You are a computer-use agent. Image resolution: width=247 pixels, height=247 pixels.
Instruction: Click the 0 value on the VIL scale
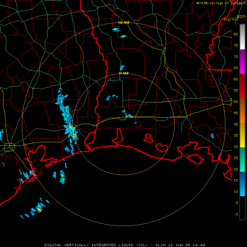click(x=237, y=214)
